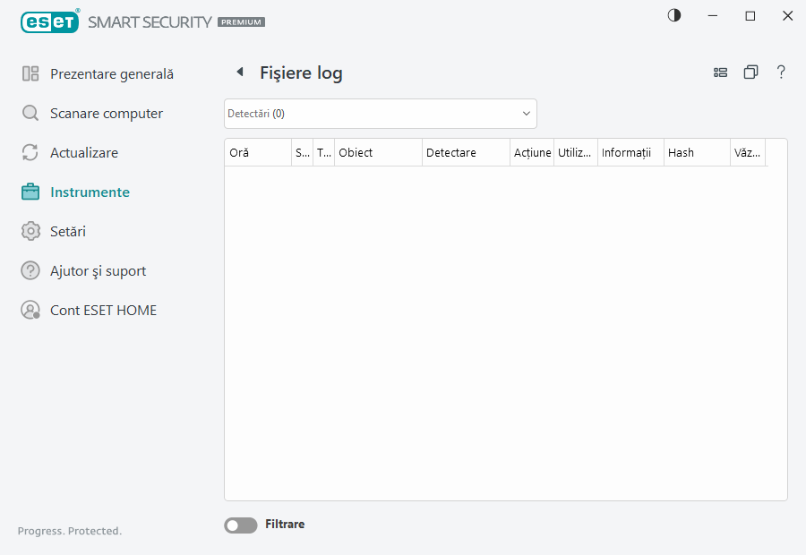Open help with the question mark icon
Viewport: 806px width, 555px height.
781,72
